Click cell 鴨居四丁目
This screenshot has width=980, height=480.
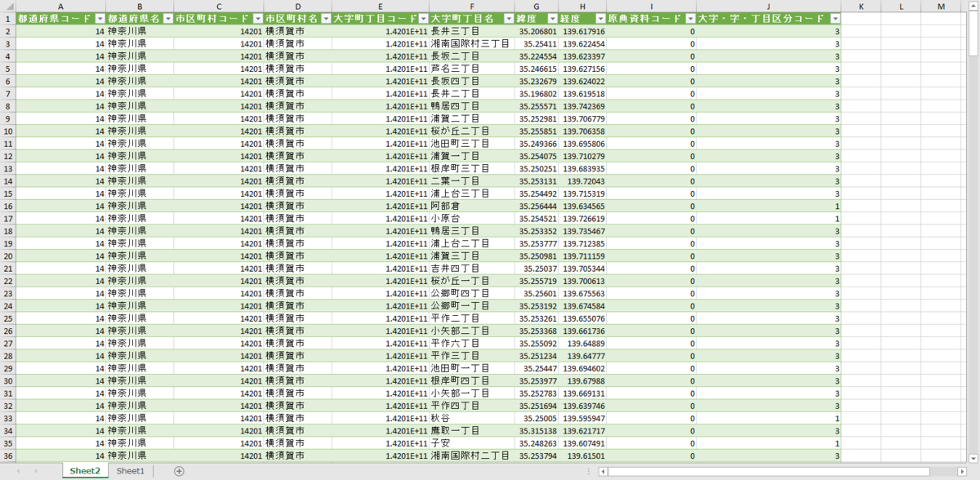(x=471, y=106)
